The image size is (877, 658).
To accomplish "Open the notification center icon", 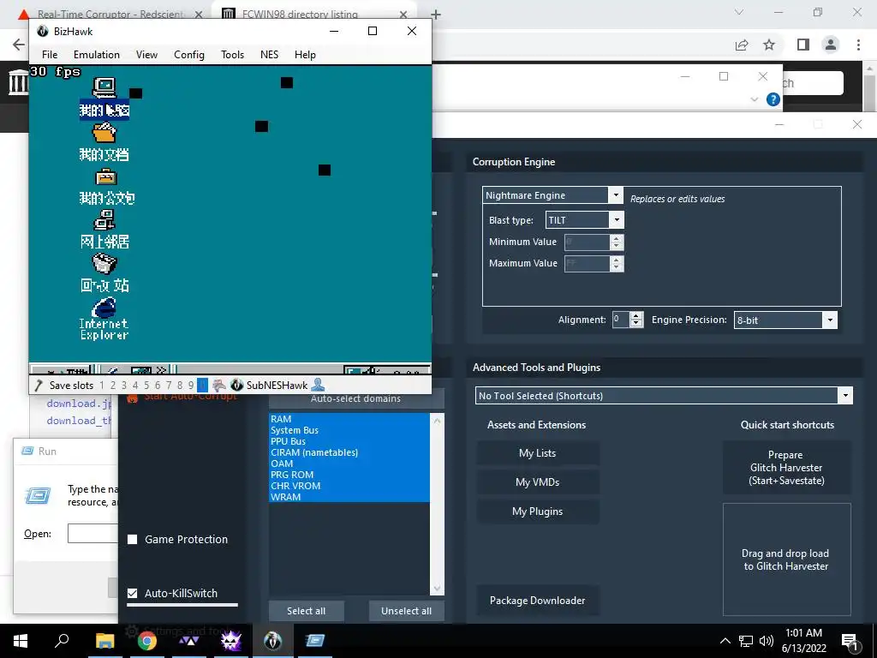I will click(x=849, y=641).
